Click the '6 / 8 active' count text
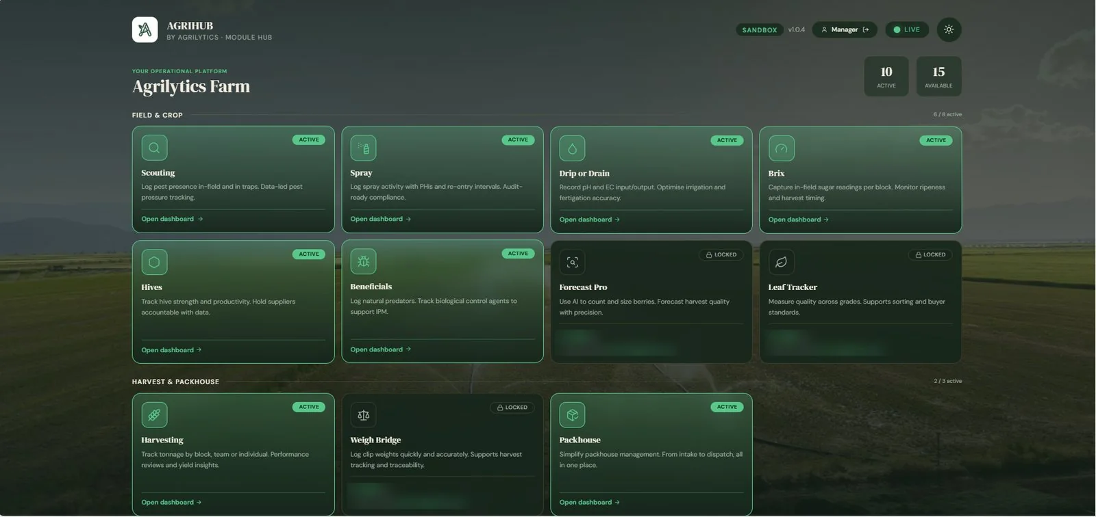The image size is (1096, 517). click(947, 114)
